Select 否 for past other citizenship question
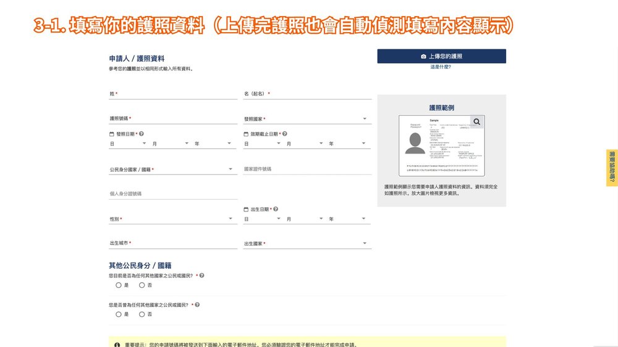This screenshot has width=618, height=347. 142,314
